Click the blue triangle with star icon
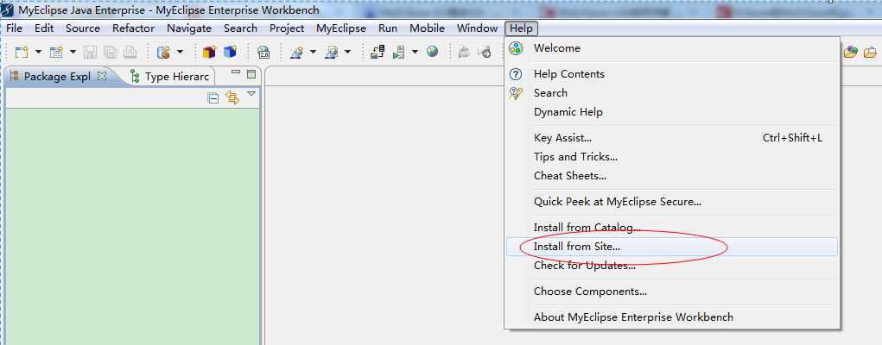The height and width of the screenshot is (345, 882). click(296, 53)
